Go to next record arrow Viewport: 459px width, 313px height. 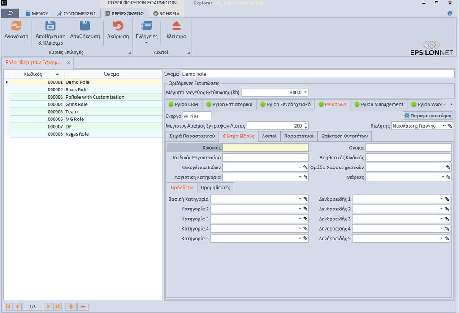48,307
